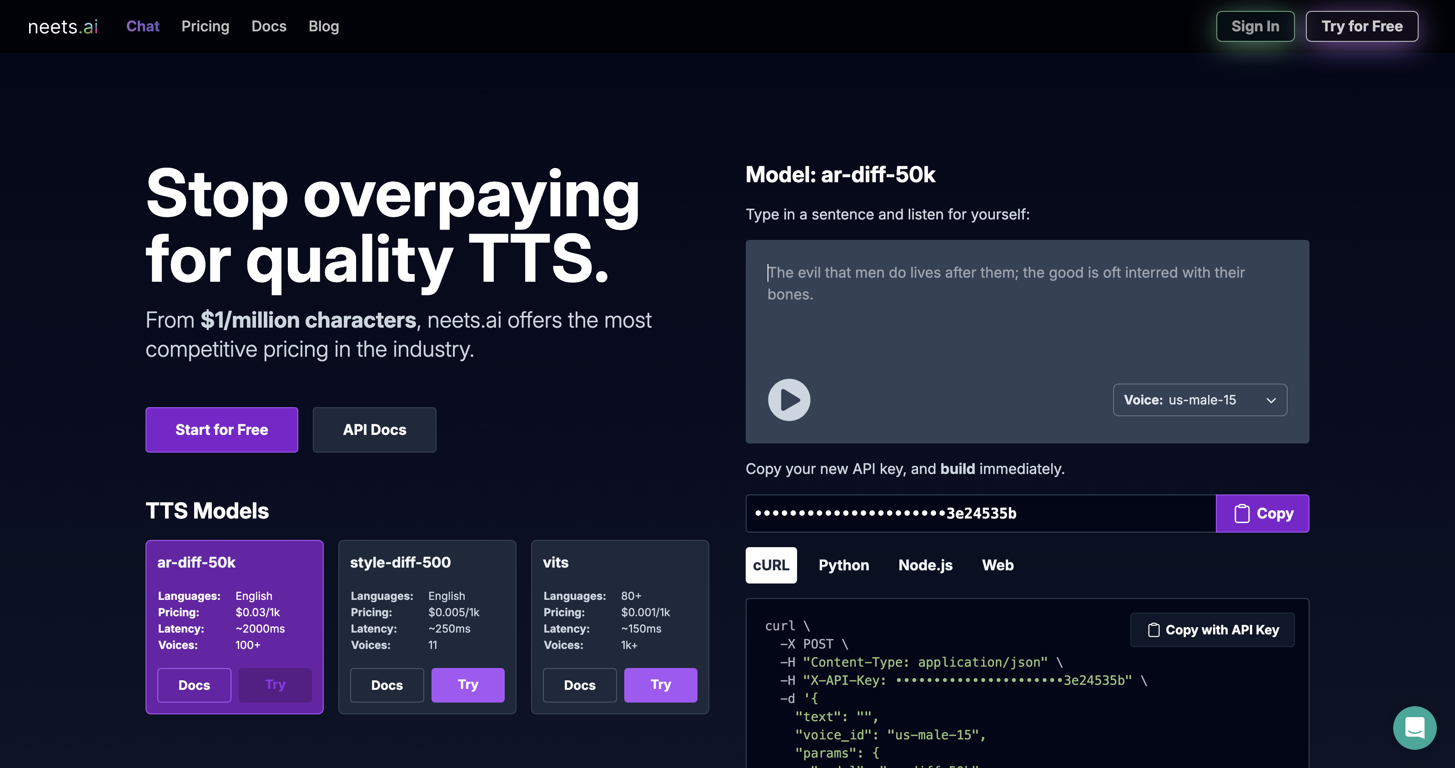Select the Web code tab
Screen dimensions: 1455x768
(x=998, y=565)
